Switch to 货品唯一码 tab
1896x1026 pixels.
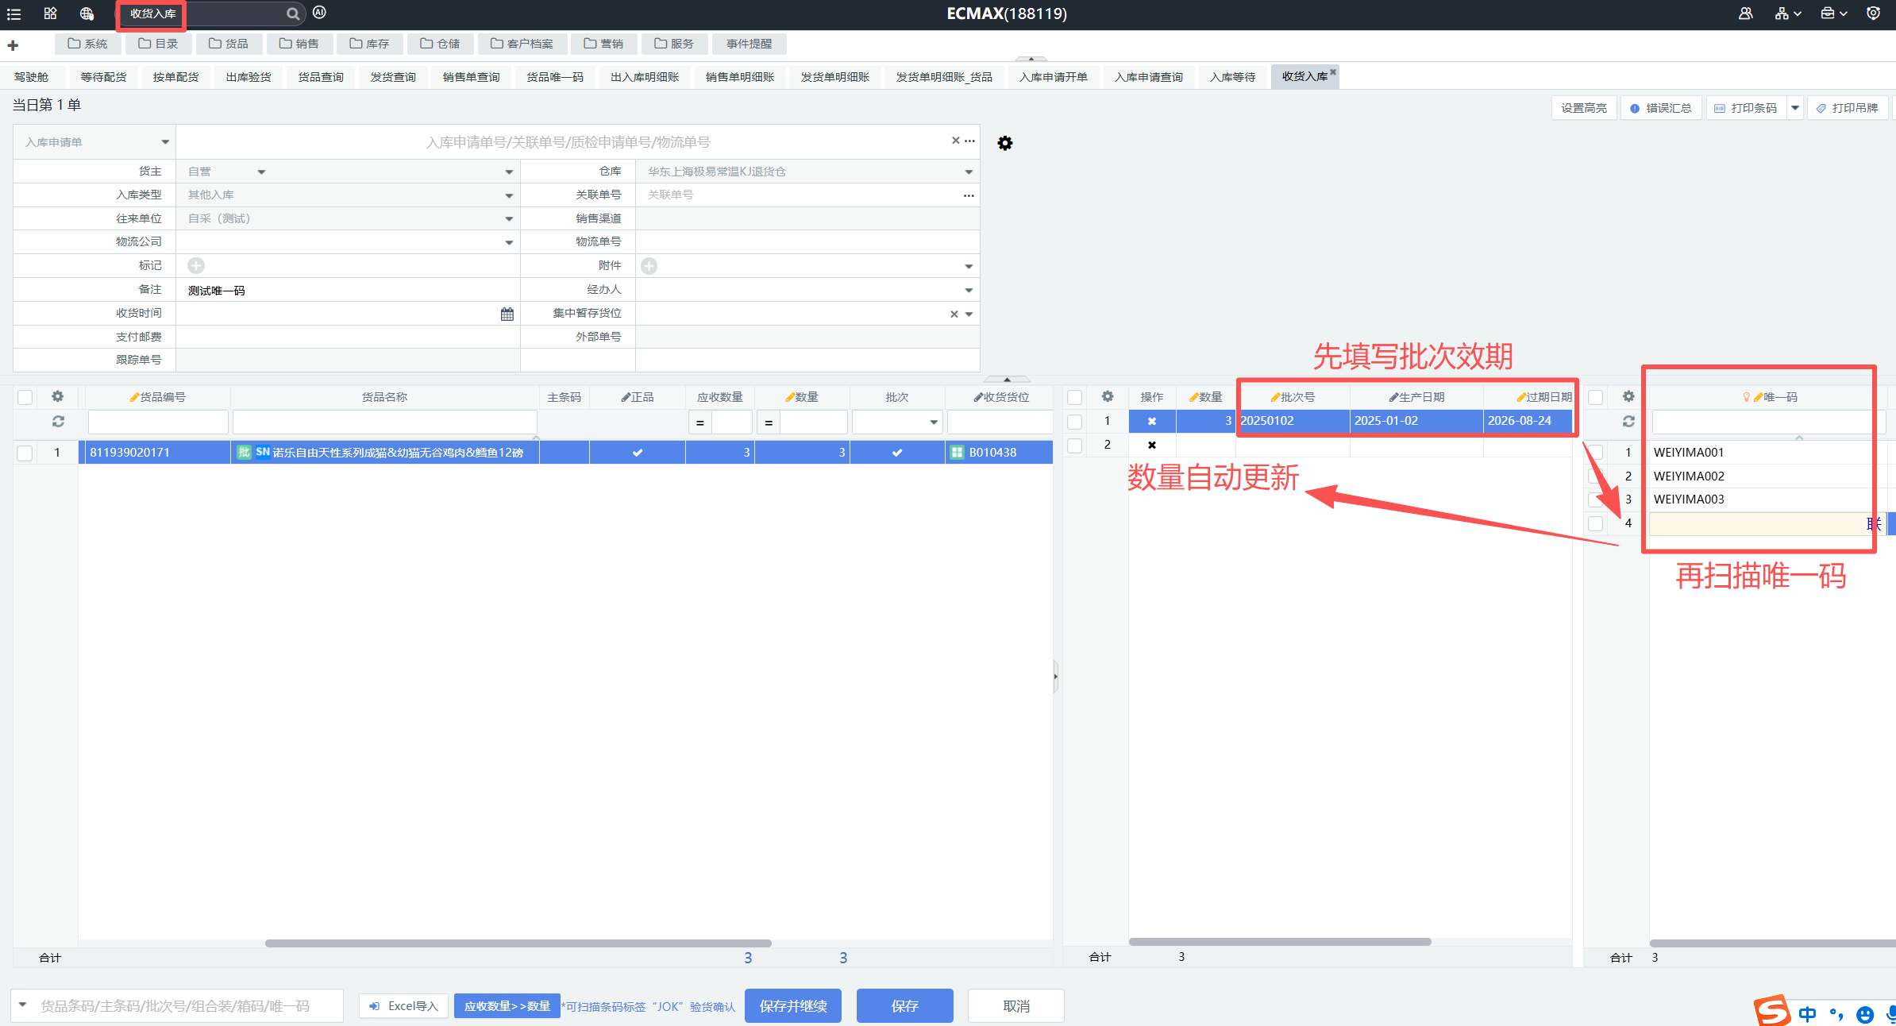[555, 77]
